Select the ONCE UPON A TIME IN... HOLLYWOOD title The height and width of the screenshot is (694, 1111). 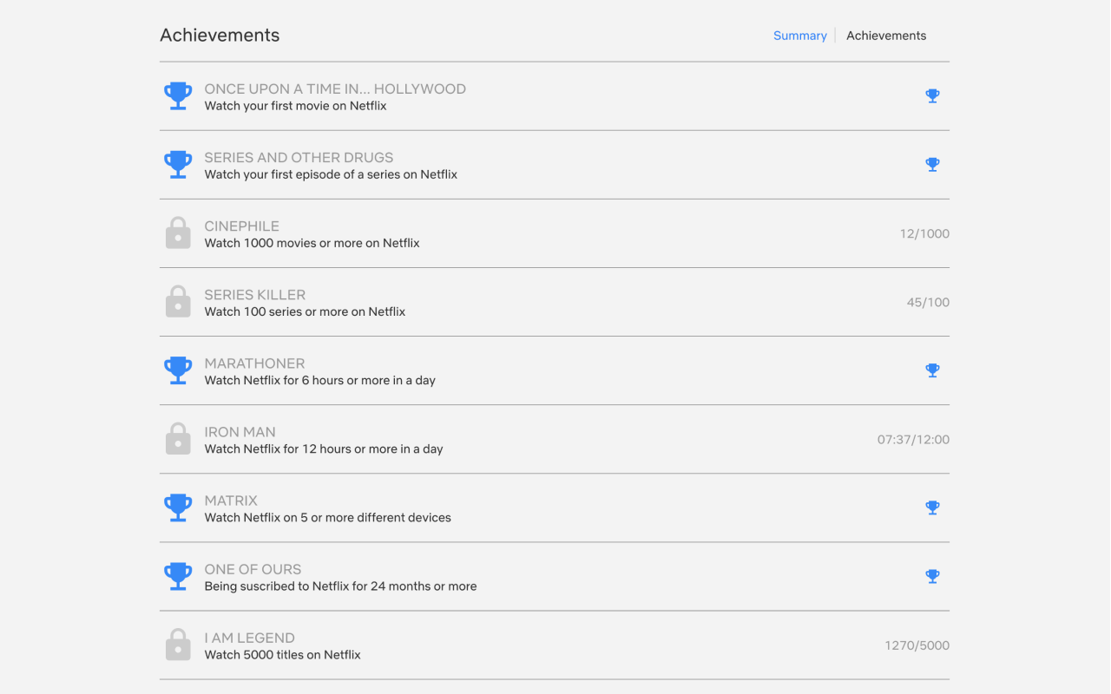click(x=335, y=88)
